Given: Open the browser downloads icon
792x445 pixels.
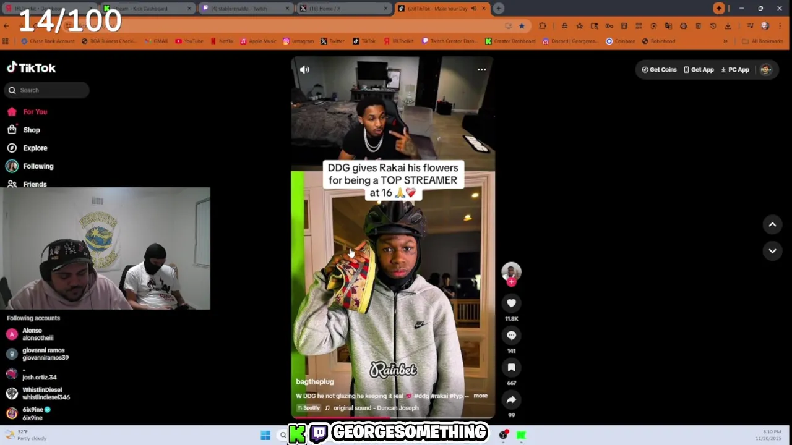Looking at the screenshot, I should (x=728, y=26).
